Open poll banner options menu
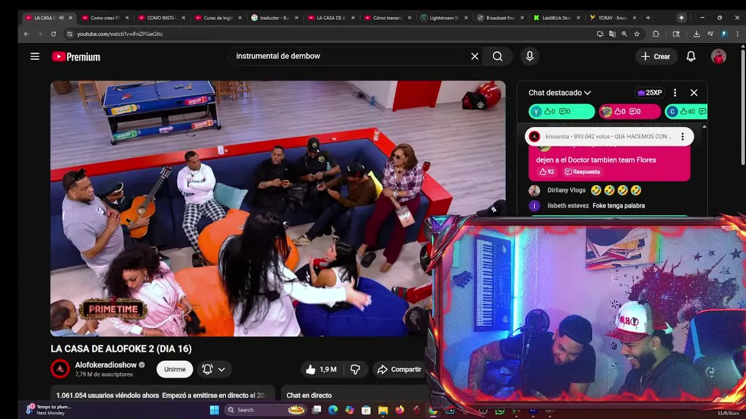746x419 pixels. (682, 137)
